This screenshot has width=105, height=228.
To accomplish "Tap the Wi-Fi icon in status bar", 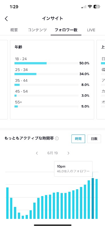I will (x=90, y=7).
